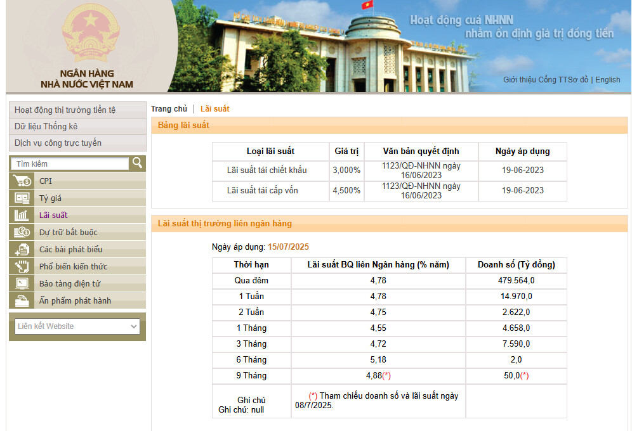
Task: Click the Lãi suất bar chart icon
Action: click(22, 215)
